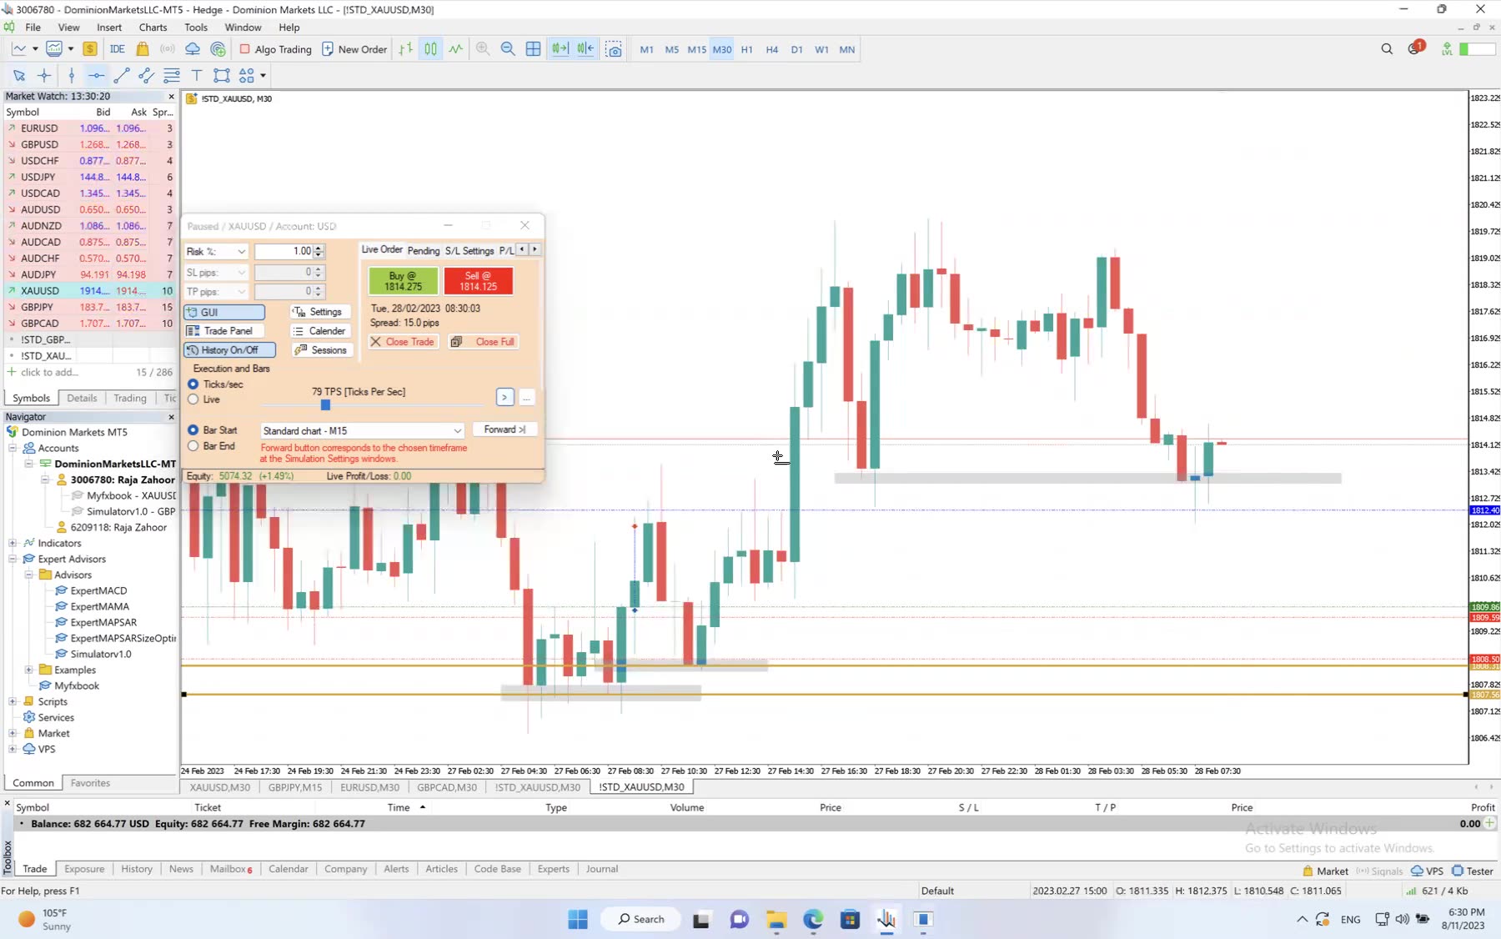This screenshot has height=939, width=1501.
Task: Select the H4 timeframe button
Action: pos(772,49)
